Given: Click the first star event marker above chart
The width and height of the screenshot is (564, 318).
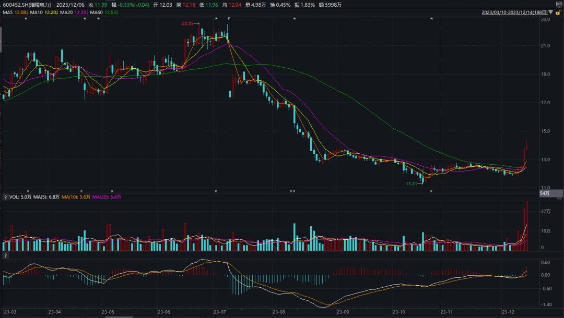Looking at the screenshot, I should (x=26, y=19).
